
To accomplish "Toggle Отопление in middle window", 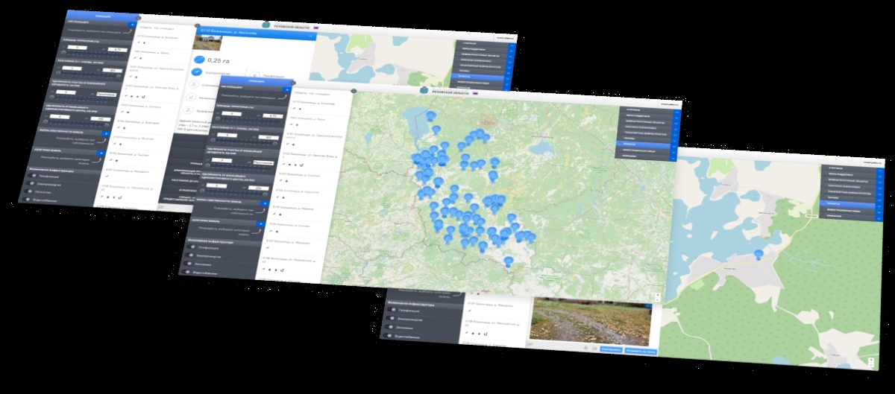I will click(187, 264).
